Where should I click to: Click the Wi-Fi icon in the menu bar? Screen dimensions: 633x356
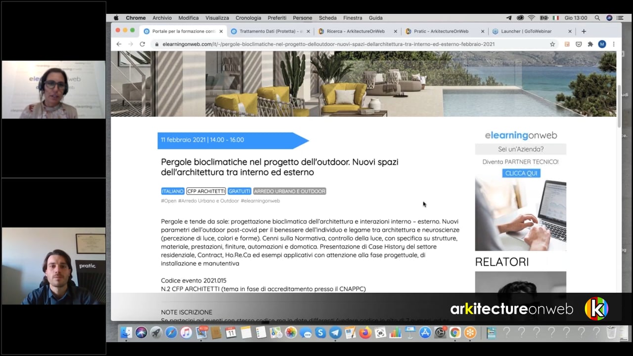532,18
